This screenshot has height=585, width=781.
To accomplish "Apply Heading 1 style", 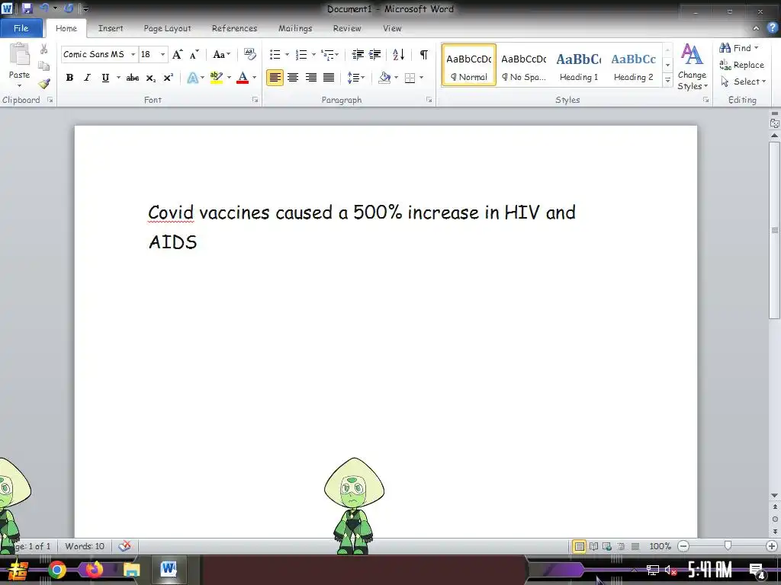I will [579, 66].
